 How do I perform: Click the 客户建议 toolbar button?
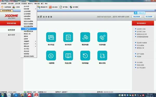point(64,7)
